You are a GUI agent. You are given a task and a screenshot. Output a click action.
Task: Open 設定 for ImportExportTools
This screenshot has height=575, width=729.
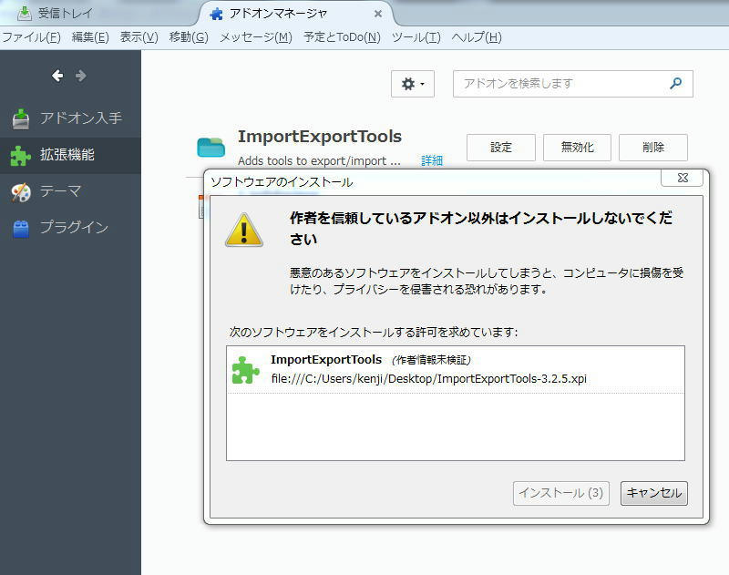tap(500, 148)
